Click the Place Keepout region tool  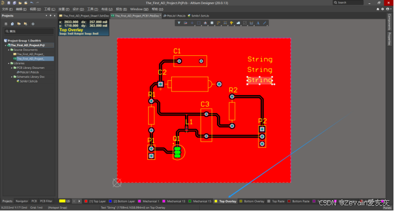pyautogui.click(x=245, y=23)
